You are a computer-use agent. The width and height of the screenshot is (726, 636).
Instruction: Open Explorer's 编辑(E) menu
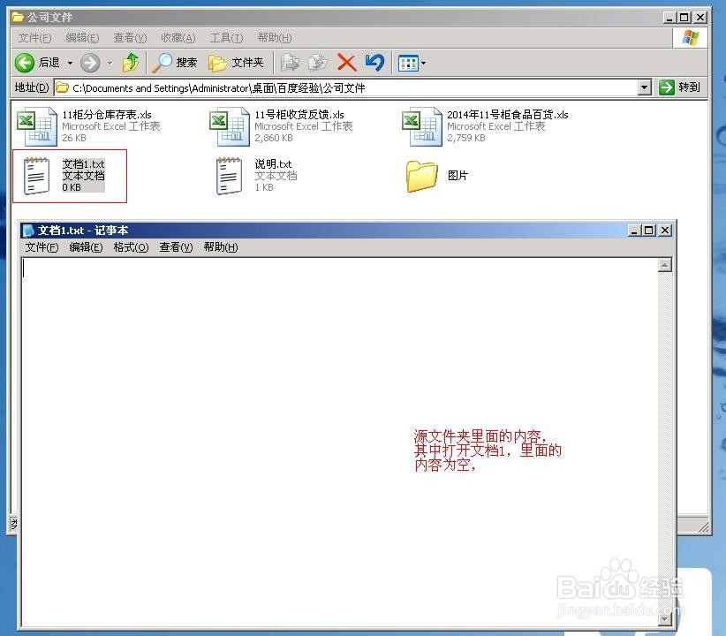(x=82, y=38)
